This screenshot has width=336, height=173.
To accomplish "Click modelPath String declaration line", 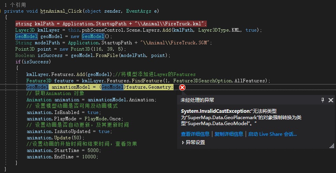I will coord(114,43).
